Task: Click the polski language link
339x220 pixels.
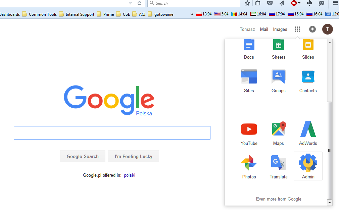Action: click(x=130, y=175)
